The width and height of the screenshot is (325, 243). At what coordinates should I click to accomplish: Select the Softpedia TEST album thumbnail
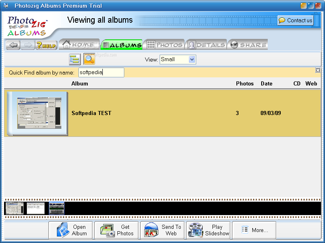(x=37, y=113)
